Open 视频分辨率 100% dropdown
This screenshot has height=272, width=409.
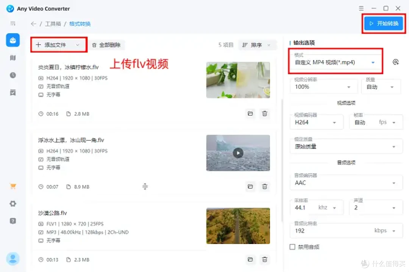coord(323,86)
